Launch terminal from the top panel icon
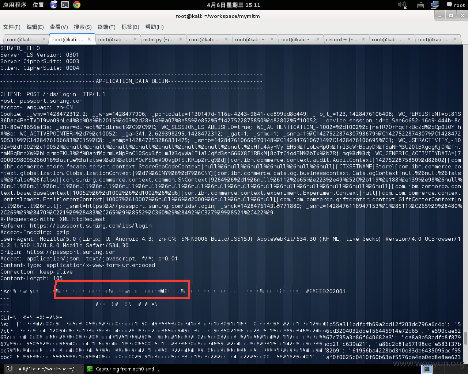This screenshot has width=468, height=374. pos(65,5)
